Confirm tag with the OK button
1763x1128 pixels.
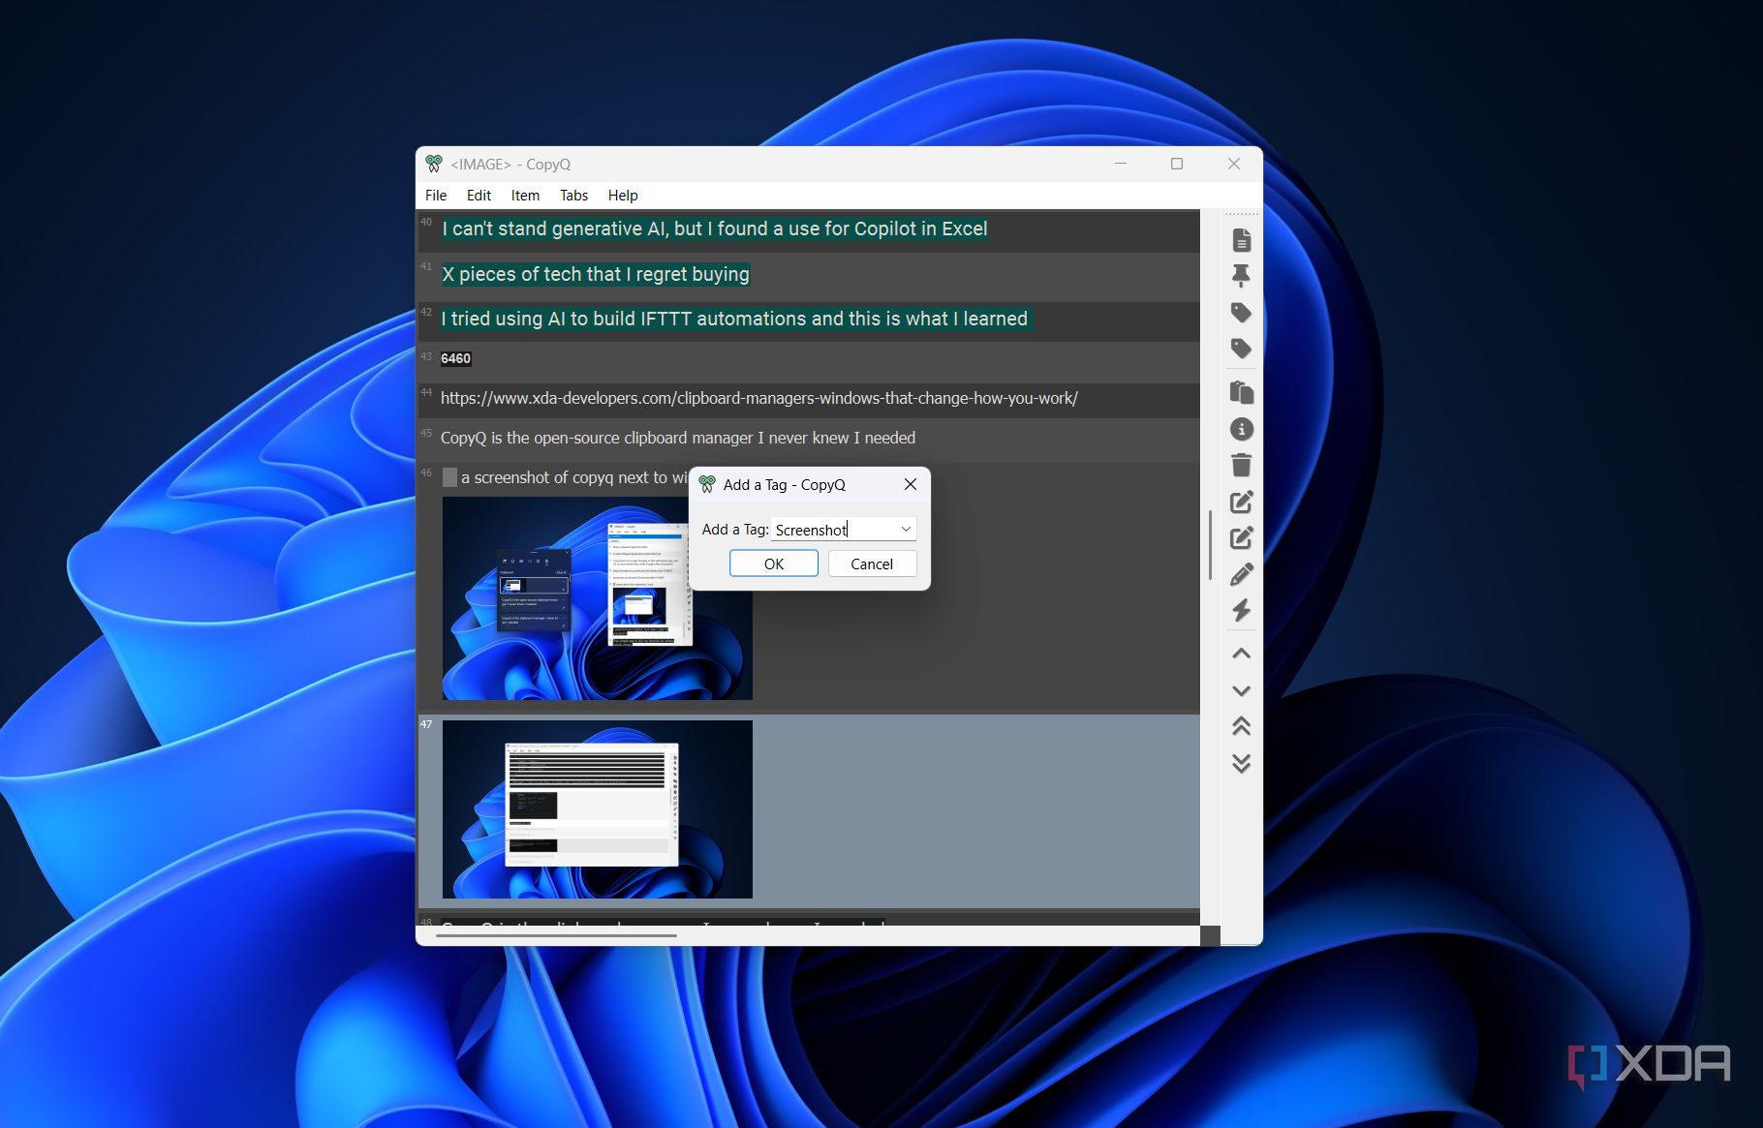point(774,564)
